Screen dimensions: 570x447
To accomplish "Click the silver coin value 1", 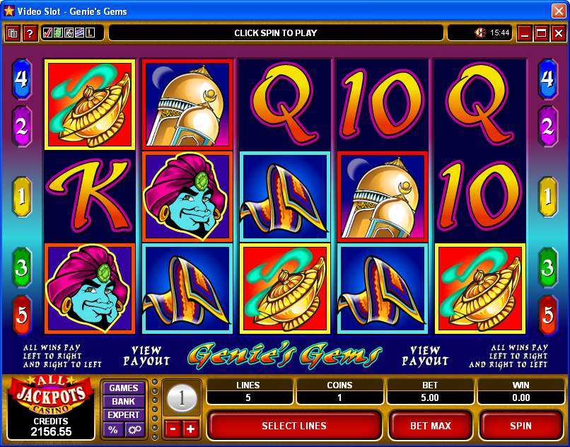I will pos(182,398).
